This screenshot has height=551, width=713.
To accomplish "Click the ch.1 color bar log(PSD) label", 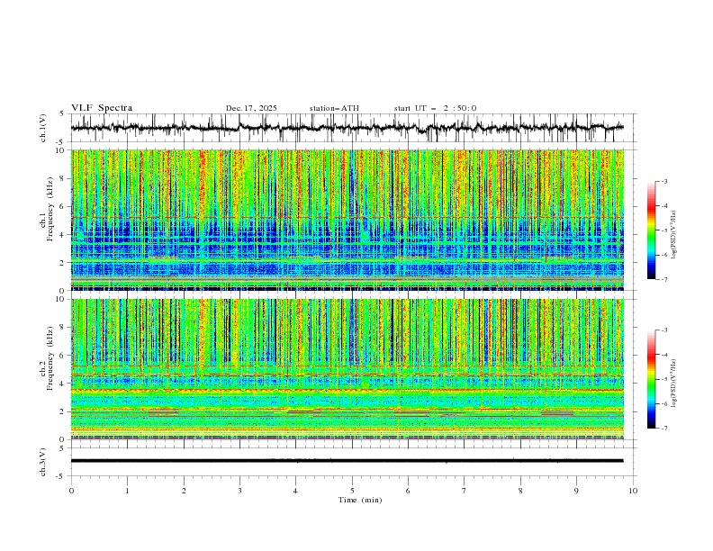I will point(673,235).
